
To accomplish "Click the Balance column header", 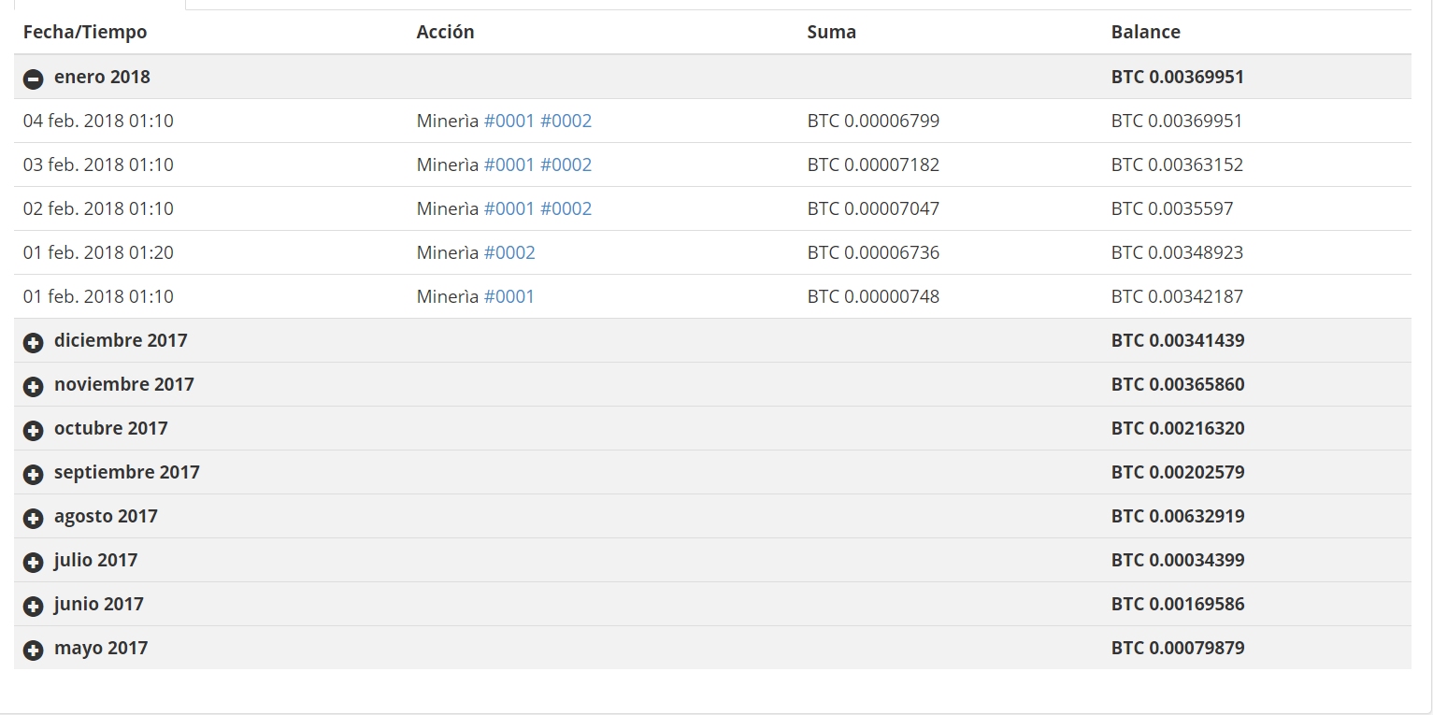I will 1145,32.
